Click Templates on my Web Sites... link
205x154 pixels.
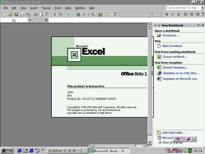pyautogui.click(x=181, y=73)
